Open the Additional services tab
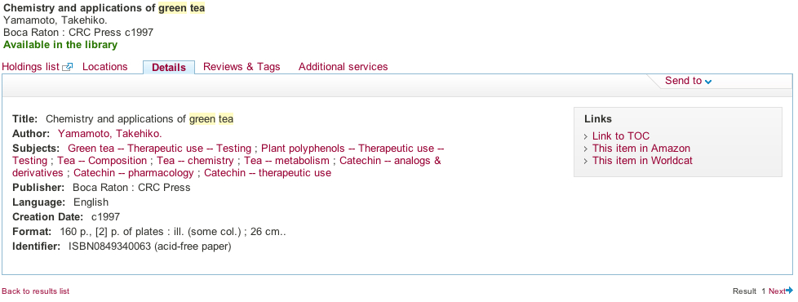 click(343, 67)
